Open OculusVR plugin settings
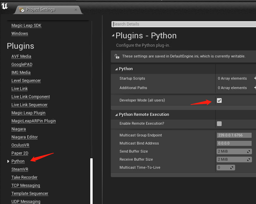The image size is (256, 204). (20, 145)
